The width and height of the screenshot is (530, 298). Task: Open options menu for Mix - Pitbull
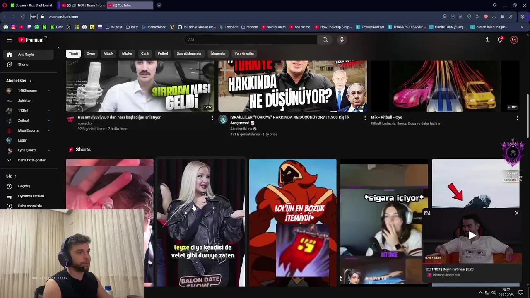tap(517, 118)
